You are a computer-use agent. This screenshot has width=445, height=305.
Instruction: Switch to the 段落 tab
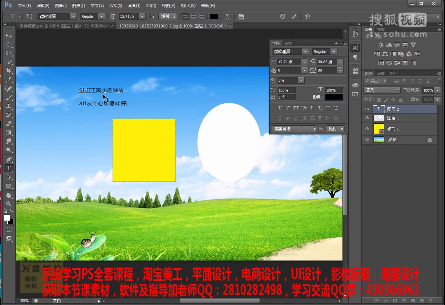coord(288,43)
